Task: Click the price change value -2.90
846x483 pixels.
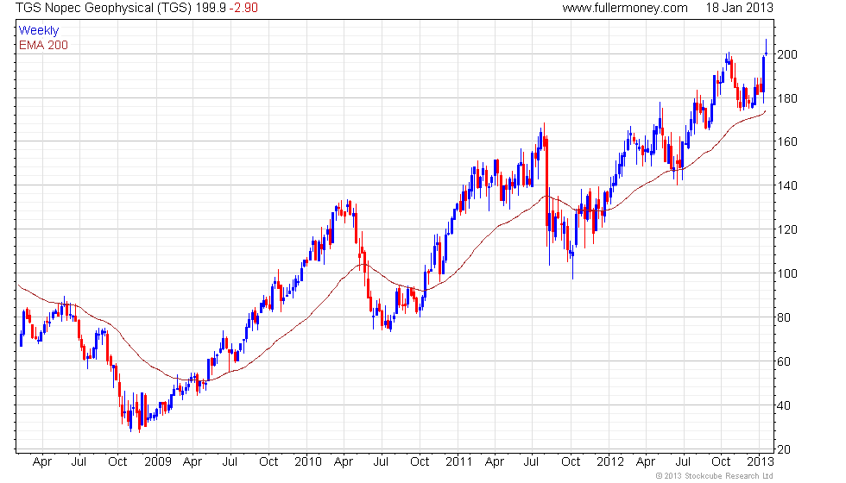Action: [243, 8]
